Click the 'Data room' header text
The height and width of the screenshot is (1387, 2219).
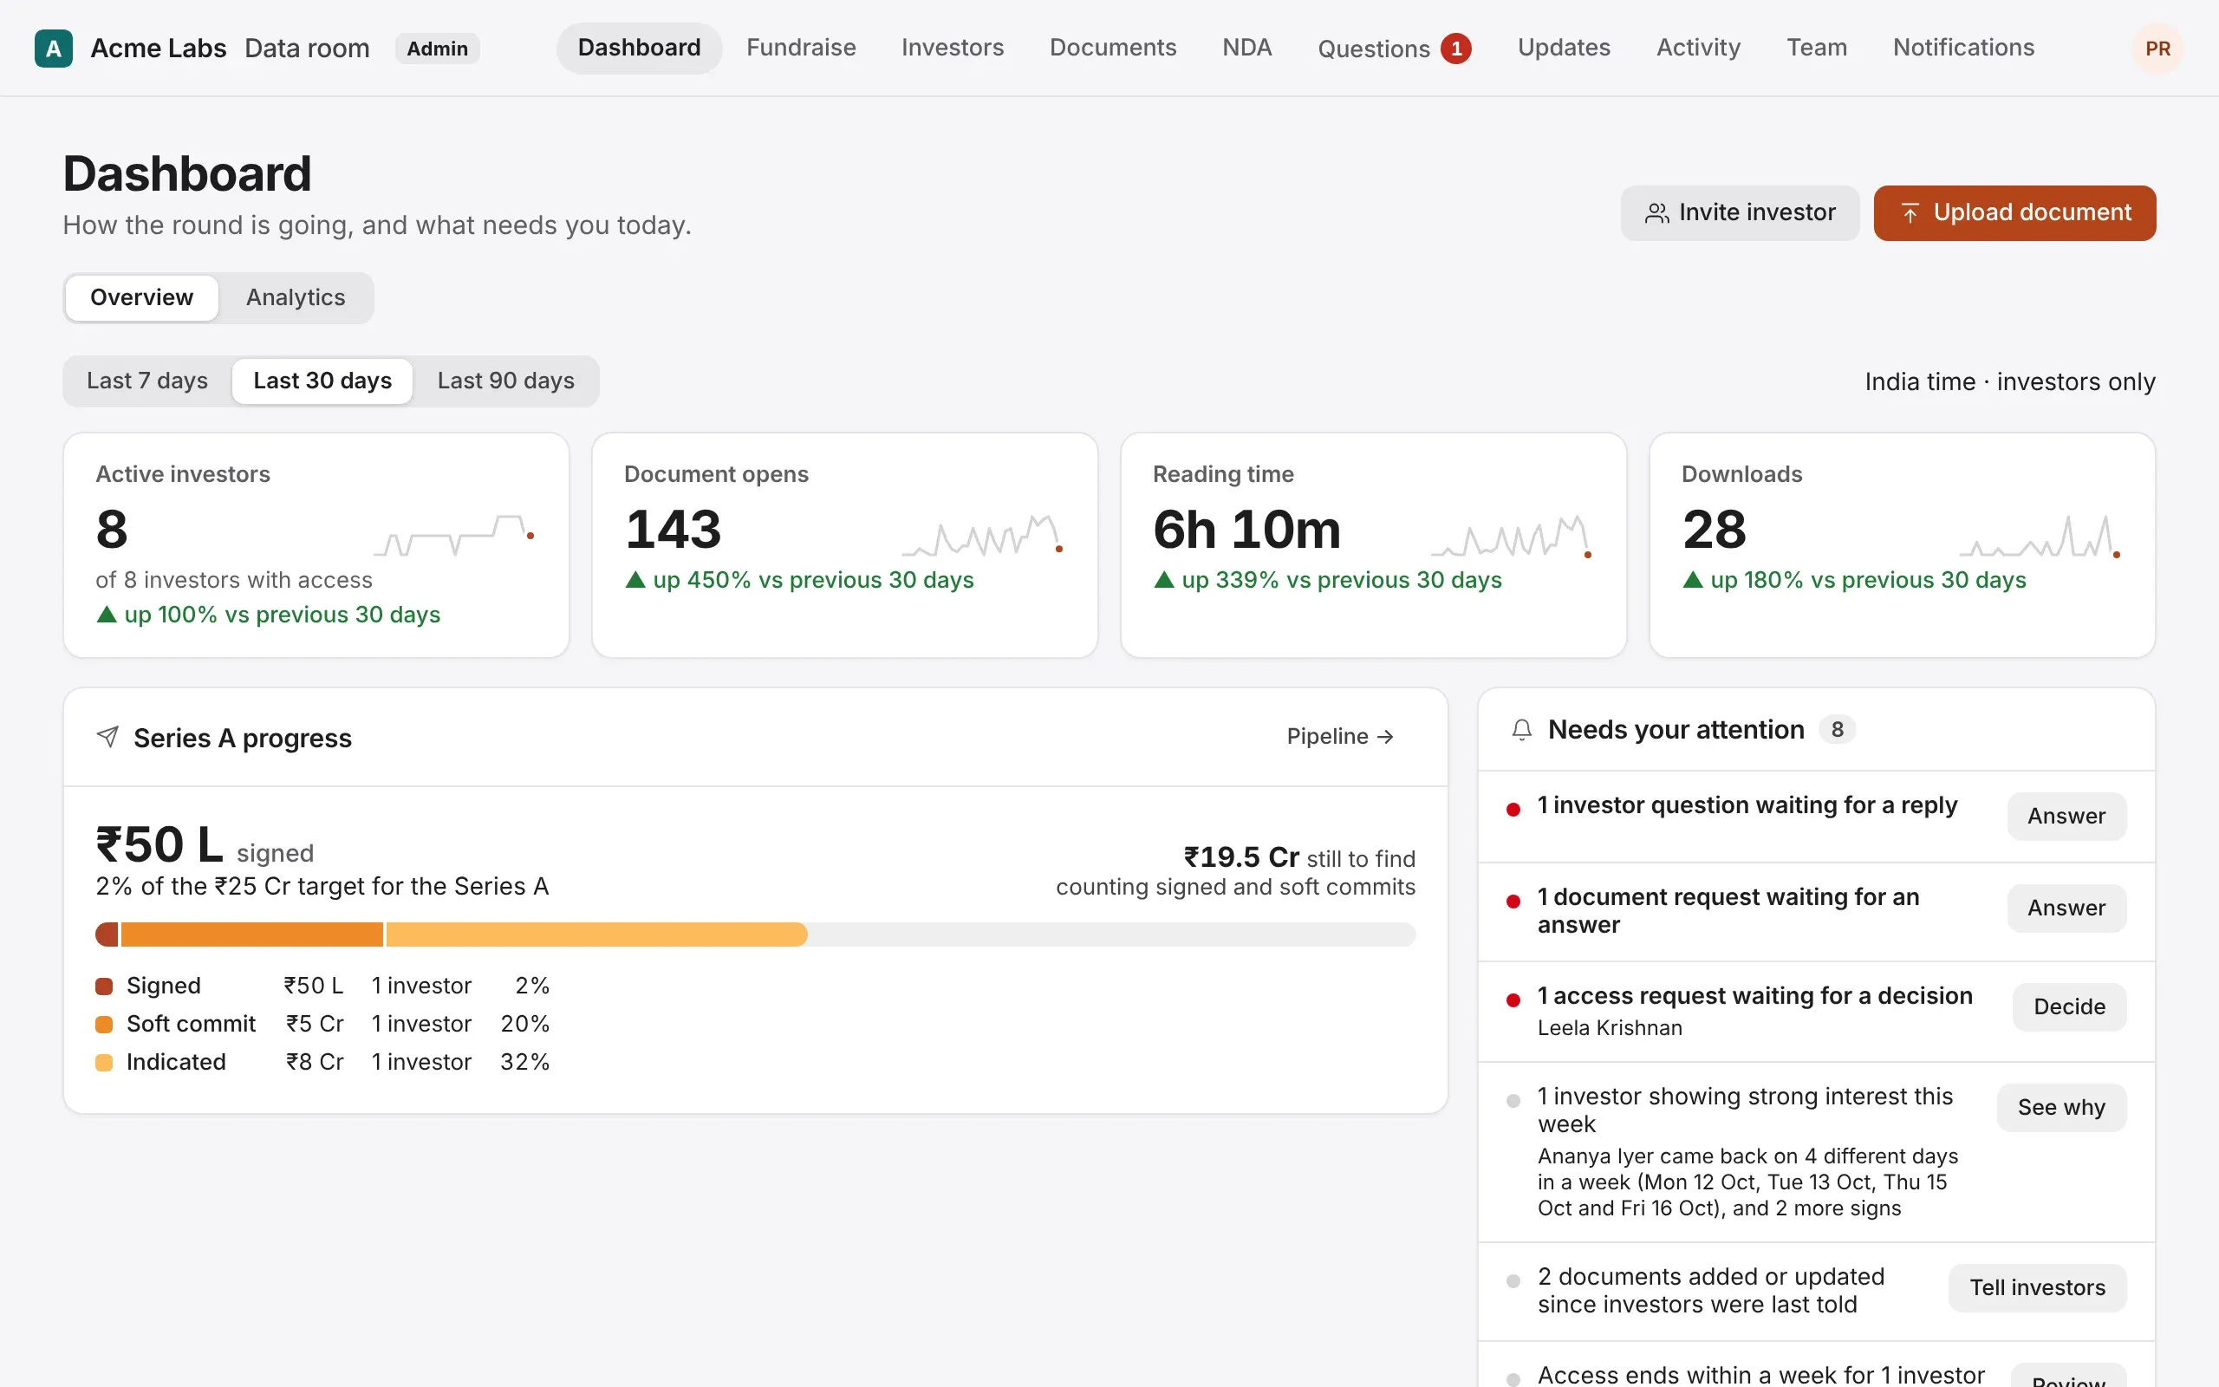coord(307,49)
